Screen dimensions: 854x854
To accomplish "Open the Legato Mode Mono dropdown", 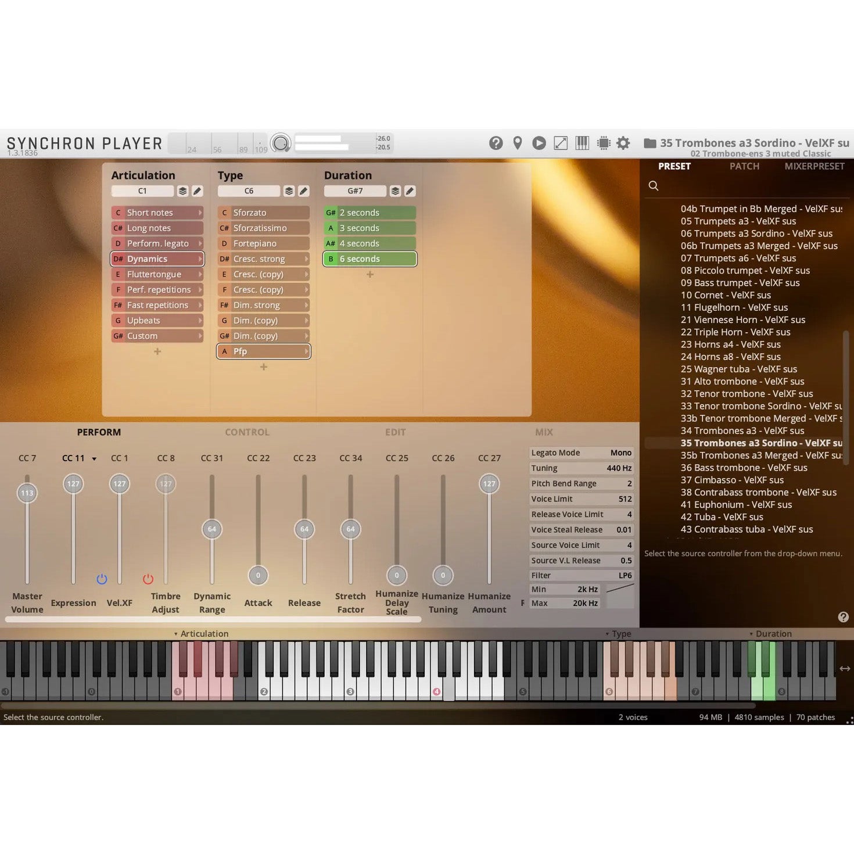I will click(x=581, y=453).
